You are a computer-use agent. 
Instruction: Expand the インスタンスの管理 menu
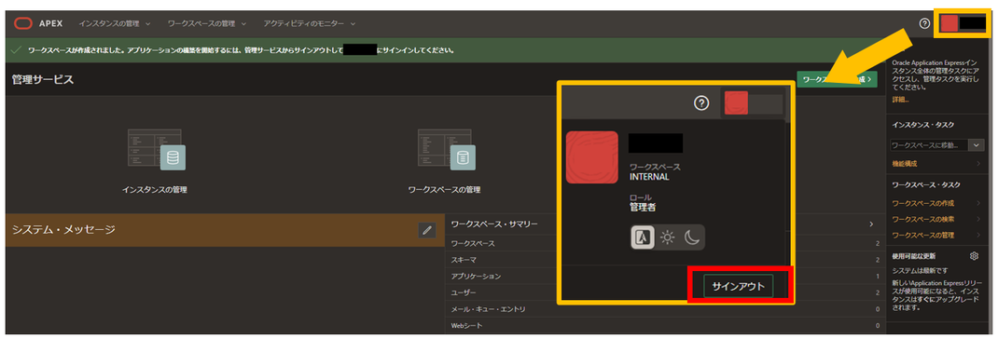click(x=115, y=23)
